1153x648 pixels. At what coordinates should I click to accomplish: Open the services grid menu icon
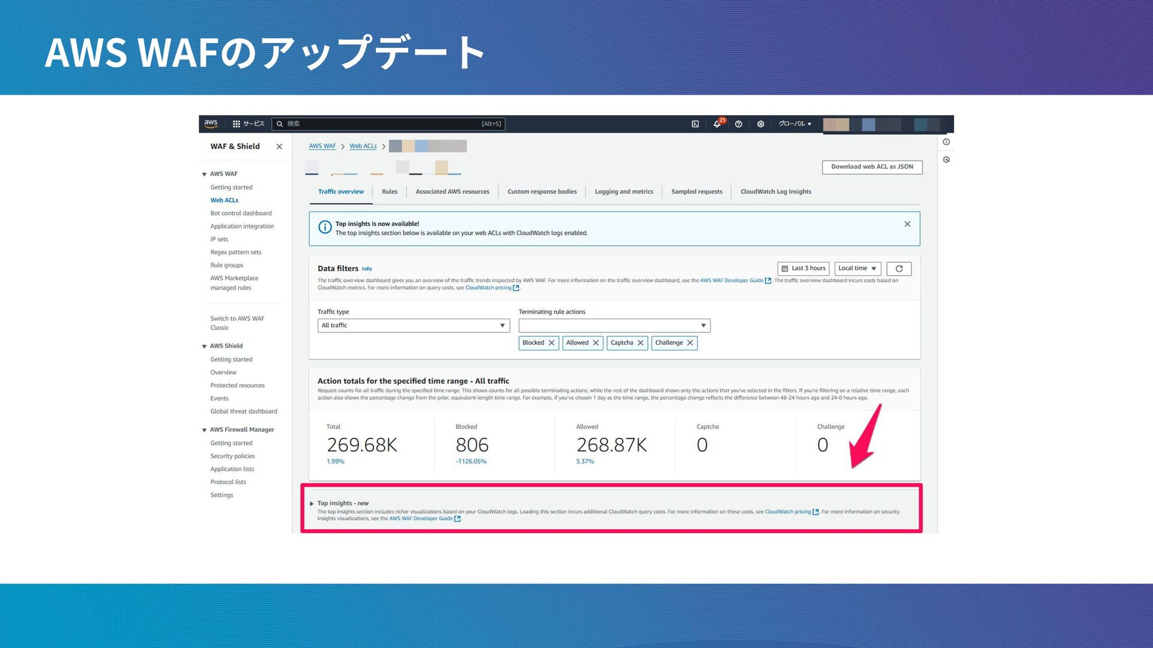click(x=236, y=124)
